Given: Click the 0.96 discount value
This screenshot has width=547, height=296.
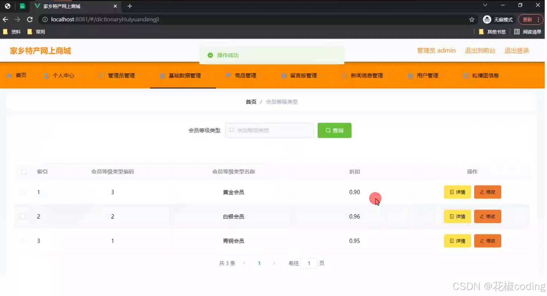Looking at the screenshot, I should (x=355, y=217).
